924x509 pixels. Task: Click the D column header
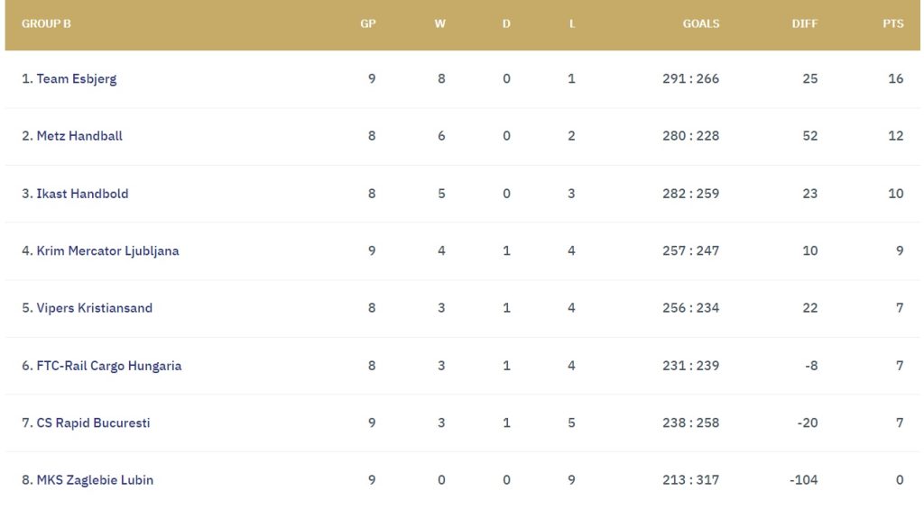point(506,24)
